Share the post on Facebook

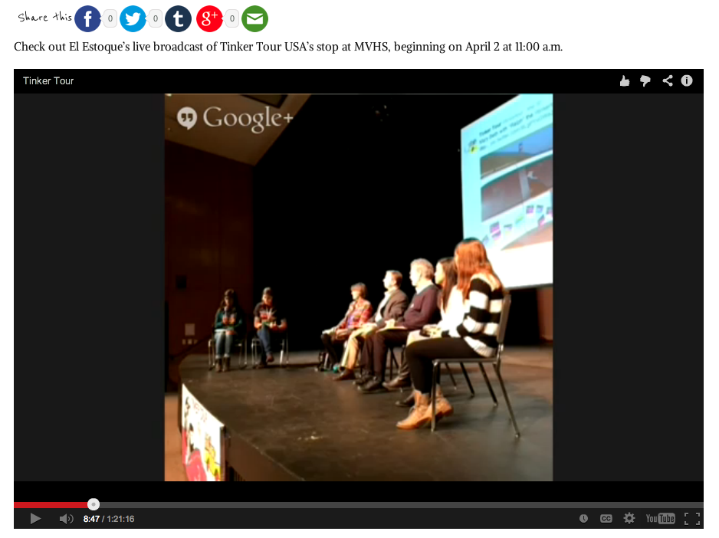pyautogui.click(x=87, y=18)
